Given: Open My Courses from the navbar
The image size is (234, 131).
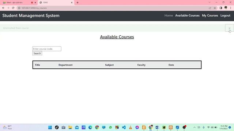Looking at the screenshot, I should (x=210, y=15).
